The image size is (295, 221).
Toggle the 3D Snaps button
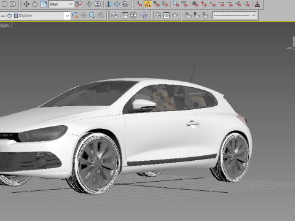pyautogui.click(x=140, y=4)
